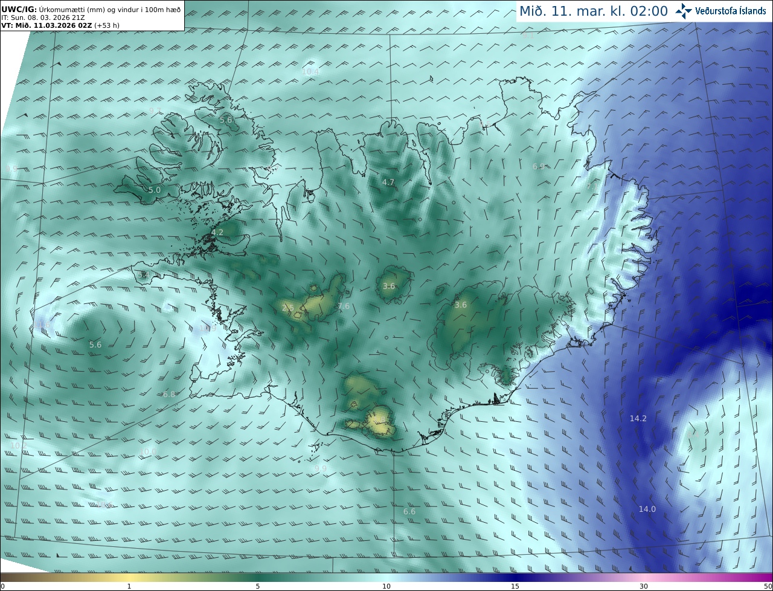
Task: Click the legend tick labeled 5
Action: [258, 587]
